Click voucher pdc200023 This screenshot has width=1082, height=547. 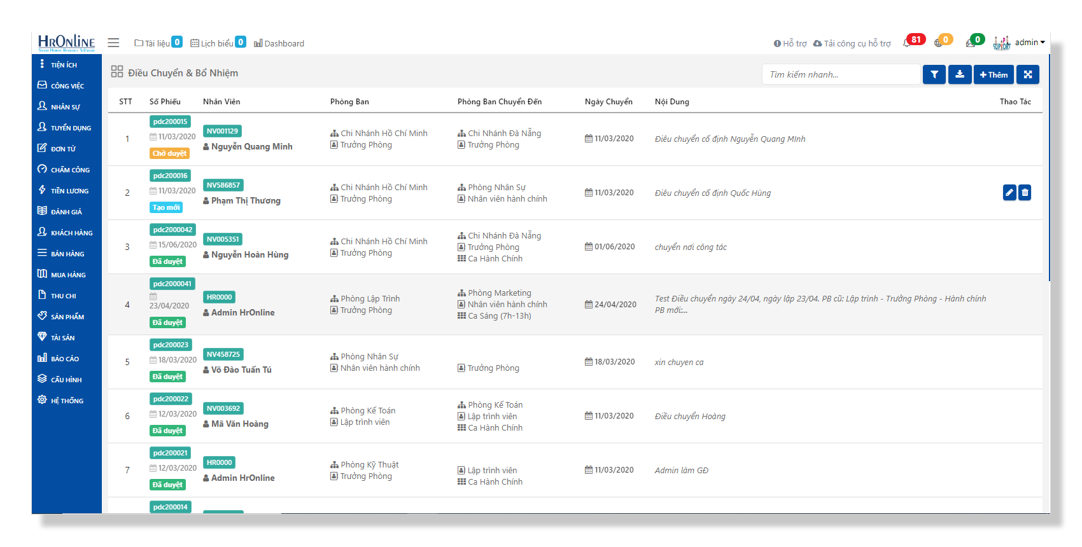[x=171, y=345]
